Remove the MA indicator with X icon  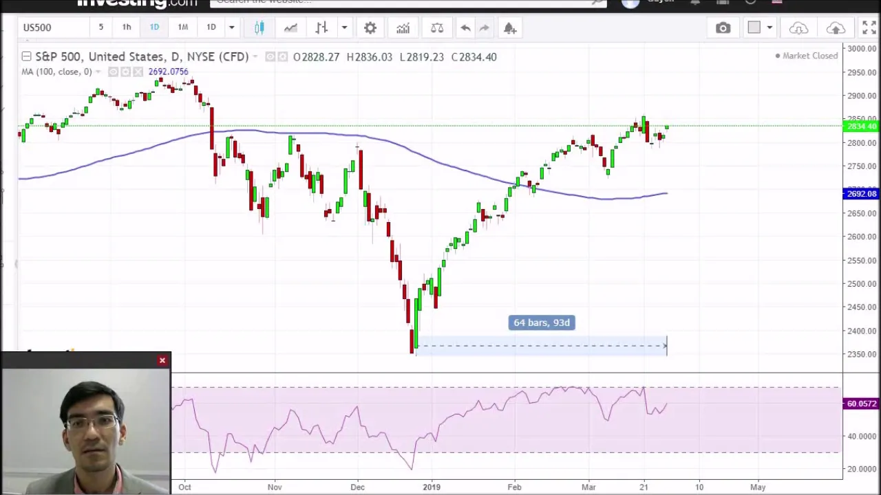[138, 72]
